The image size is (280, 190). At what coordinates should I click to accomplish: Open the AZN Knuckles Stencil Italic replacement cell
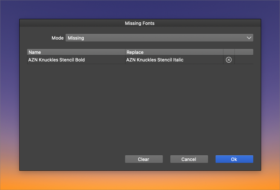(173, 60)
